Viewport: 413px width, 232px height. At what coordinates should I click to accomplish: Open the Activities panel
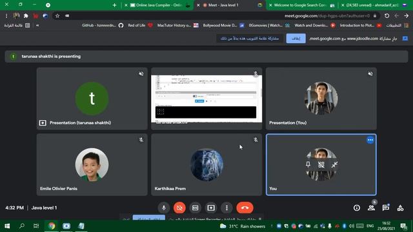point(400,208)
